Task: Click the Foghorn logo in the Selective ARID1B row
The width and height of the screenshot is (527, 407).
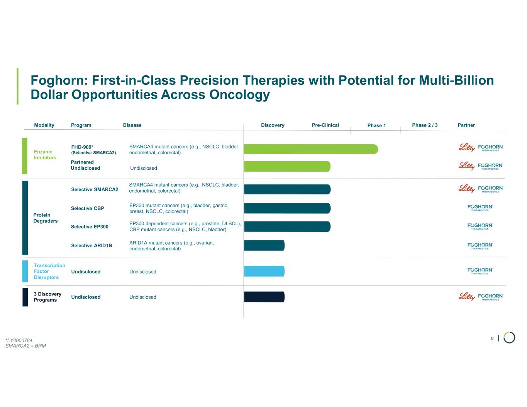Action: 480,246
